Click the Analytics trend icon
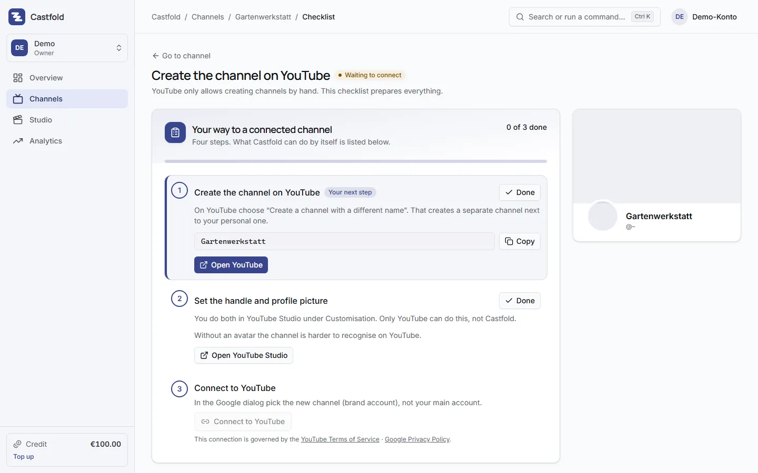 [18, 141]
